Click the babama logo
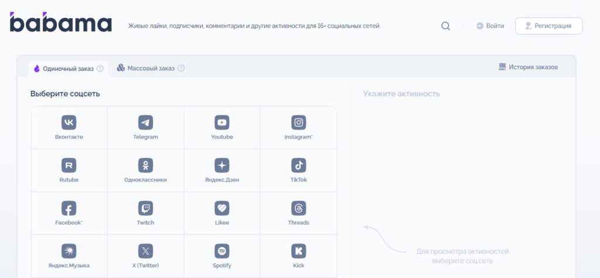Viewport: 600px width, 278px height. click(x=61, y=22)
